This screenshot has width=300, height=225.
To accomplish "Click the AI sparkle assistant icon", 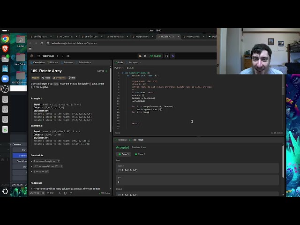I will point(173,56).
